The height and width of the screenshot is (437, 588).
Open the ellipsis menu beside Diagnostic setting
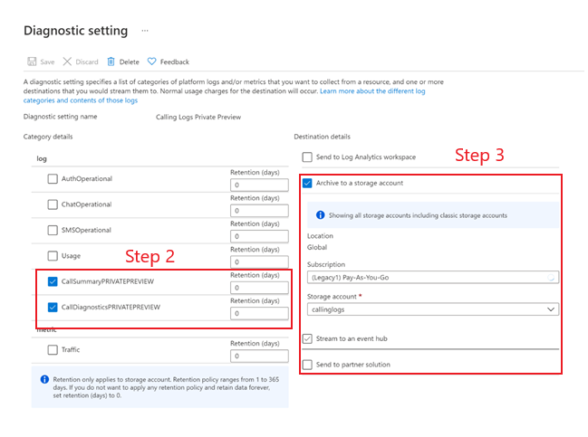point(145,31)
